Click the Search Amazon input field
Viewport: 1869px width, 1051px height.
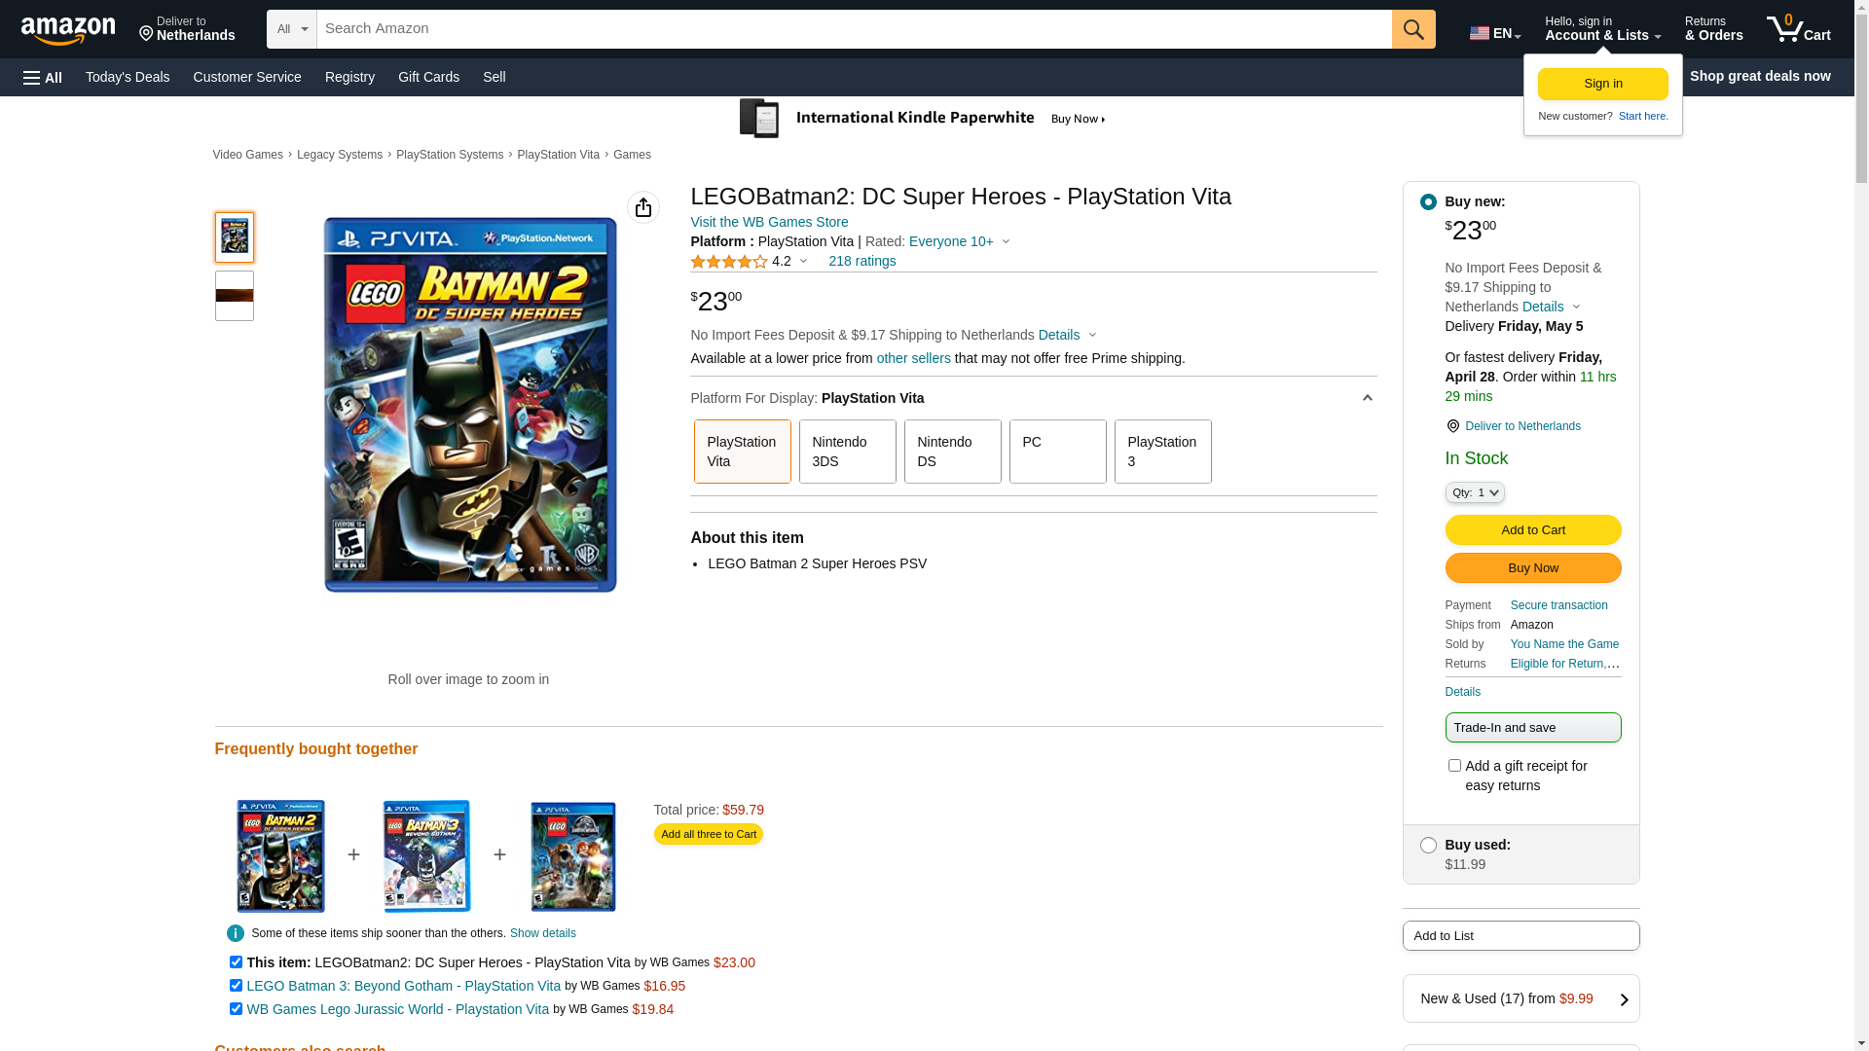pos(853,29)
